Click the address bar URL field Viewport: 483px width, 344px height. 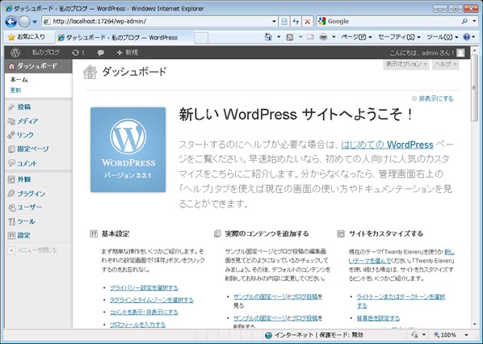(157, 21)
